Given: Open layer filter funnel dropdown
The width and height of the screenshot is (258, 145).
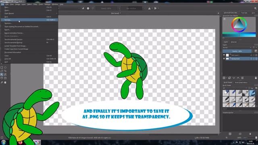Looking at the screenshot, I should click(x=254, y=48).
